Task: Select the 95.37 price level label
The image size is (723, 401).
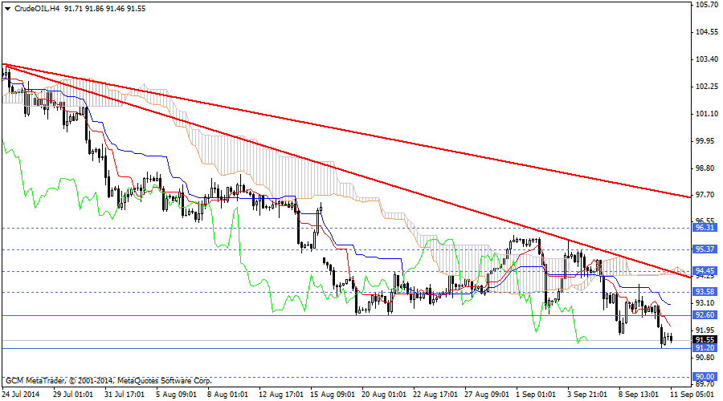Action: pos(705,249)
